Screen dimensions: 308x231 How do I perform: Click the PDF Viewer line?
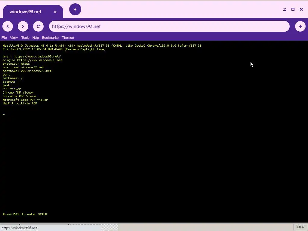point(12,89)
